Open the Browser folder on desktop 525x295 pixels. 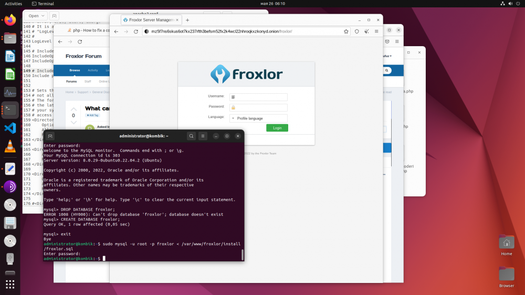[506, 277]
